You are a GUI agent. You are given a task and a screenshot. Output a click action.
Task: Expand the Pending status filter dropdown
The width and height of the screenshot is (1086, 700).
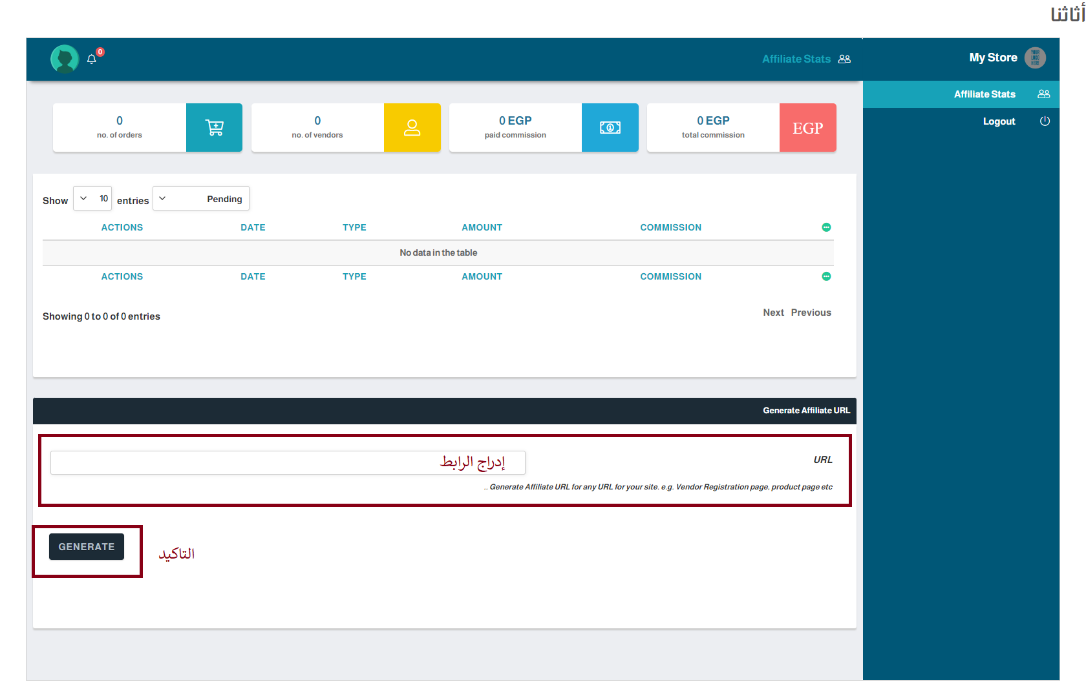(201, 199)
